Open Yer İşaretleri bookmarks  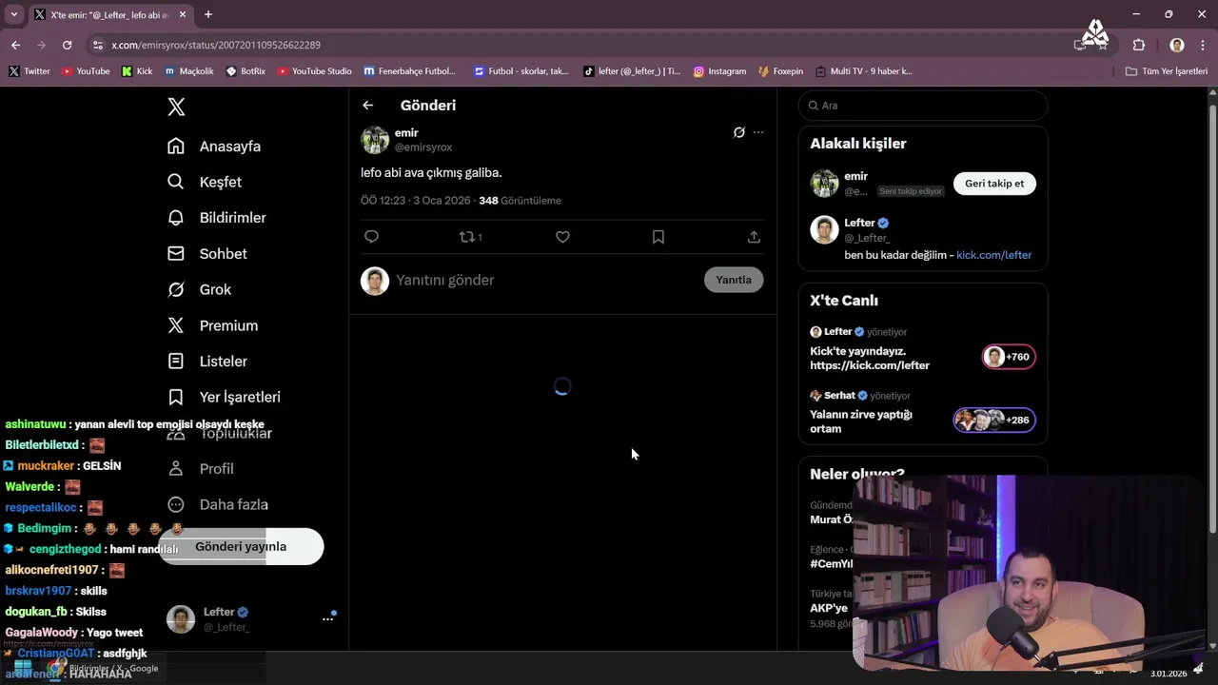[x=224, y=397]
